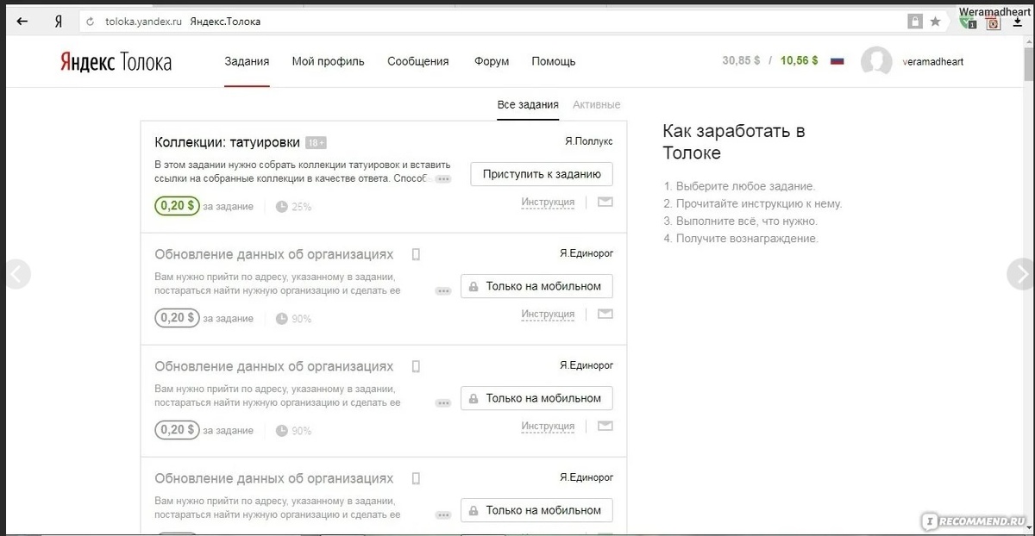The image size is (1035, 536).
Task: Click Приступить к заданию button
Action: click(x=542, y=174)
